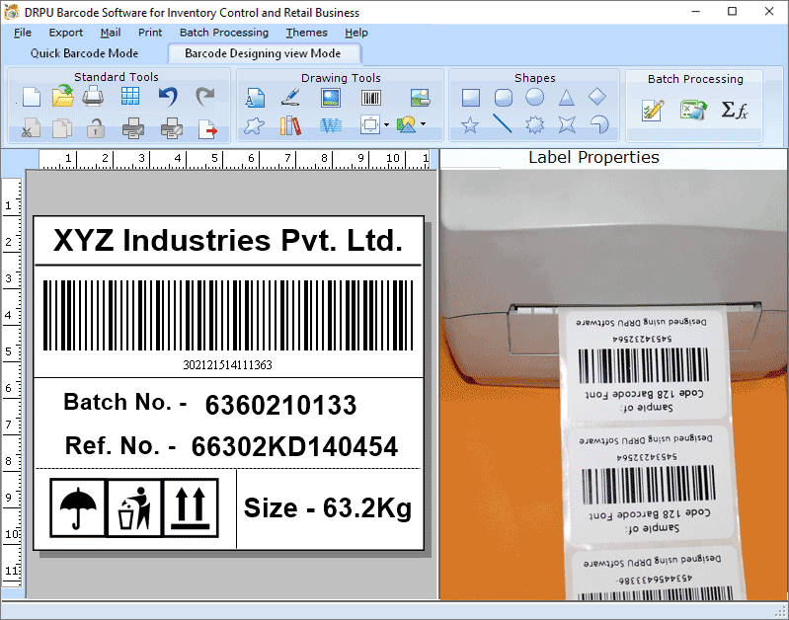Click the New document icon

click(32, 97)
